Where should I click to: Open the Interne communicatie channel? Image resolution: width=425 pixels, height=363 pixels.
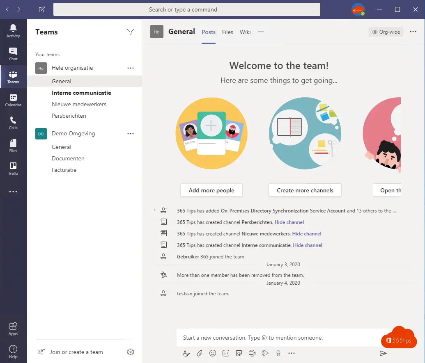point(85,93)
